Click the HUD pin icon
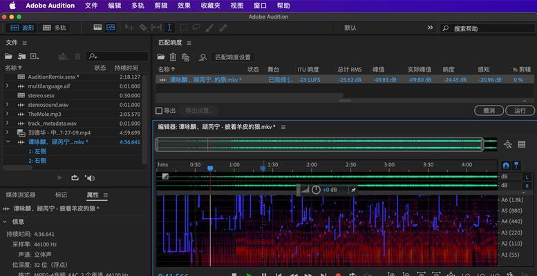Viewport: 537px width, 276px height. (x=353, y=190)
